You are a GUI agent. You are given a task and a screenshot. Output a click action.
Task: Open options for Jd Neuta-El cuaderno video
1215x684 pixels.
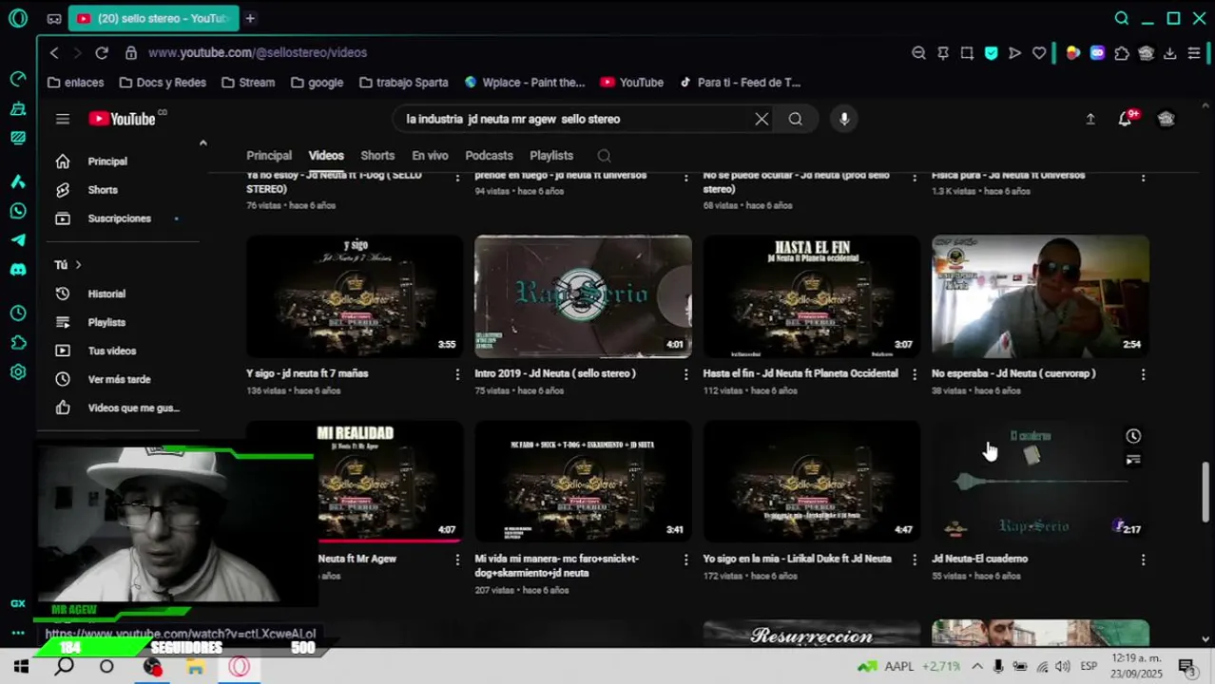click(x=1143, y=560)
